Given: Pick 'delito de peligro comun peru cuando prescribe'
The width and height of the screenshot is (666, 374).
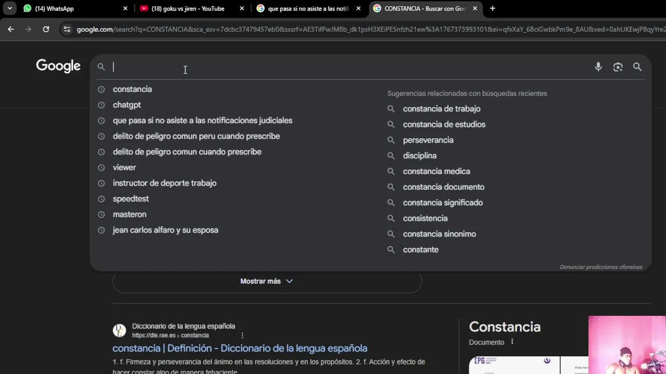Looking at the screenshot, I should point(196,136).
